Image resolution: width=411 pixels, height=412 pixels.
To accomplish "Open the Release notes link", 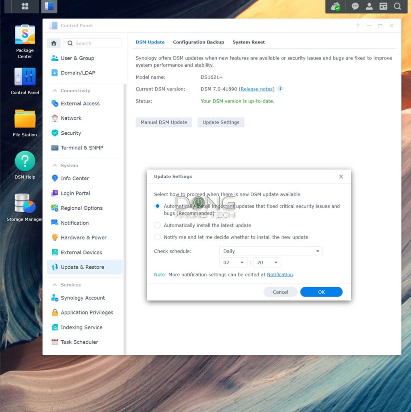I will tap(257, 89).
